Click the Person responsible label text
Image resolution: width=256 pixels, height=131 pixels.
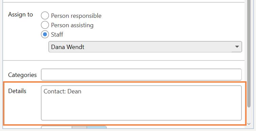(x=76, y=16)
